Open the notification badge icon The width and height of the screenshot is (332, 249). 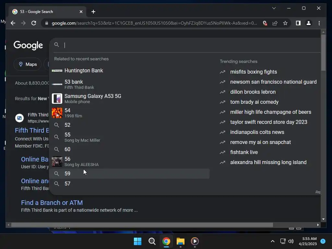[x=323, y=241]
